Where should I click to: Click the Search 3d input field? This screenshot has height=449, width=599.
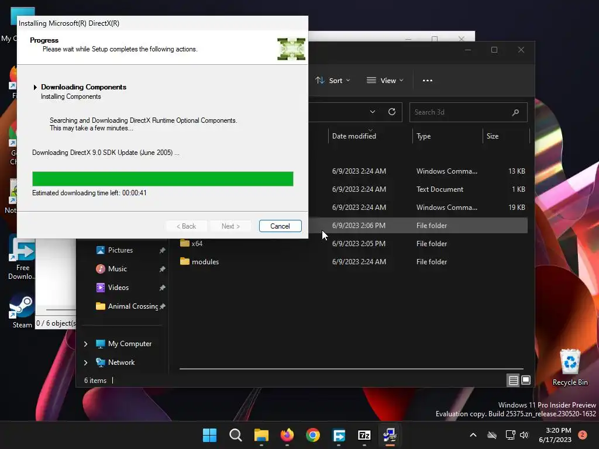pyautogui.click(x=469, y=112)
